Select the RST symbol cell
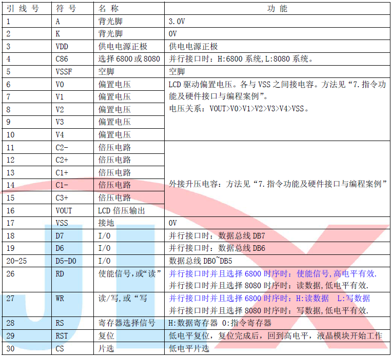This screenshot has height=357, width=392. pyautogui.click(x=62, y=336)
